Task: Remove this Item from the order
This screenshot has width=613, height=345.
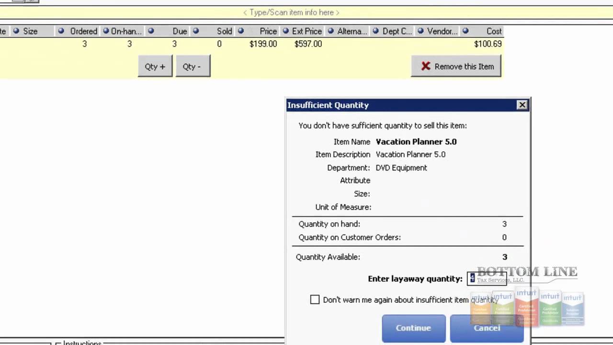Action: click(456, 66)
